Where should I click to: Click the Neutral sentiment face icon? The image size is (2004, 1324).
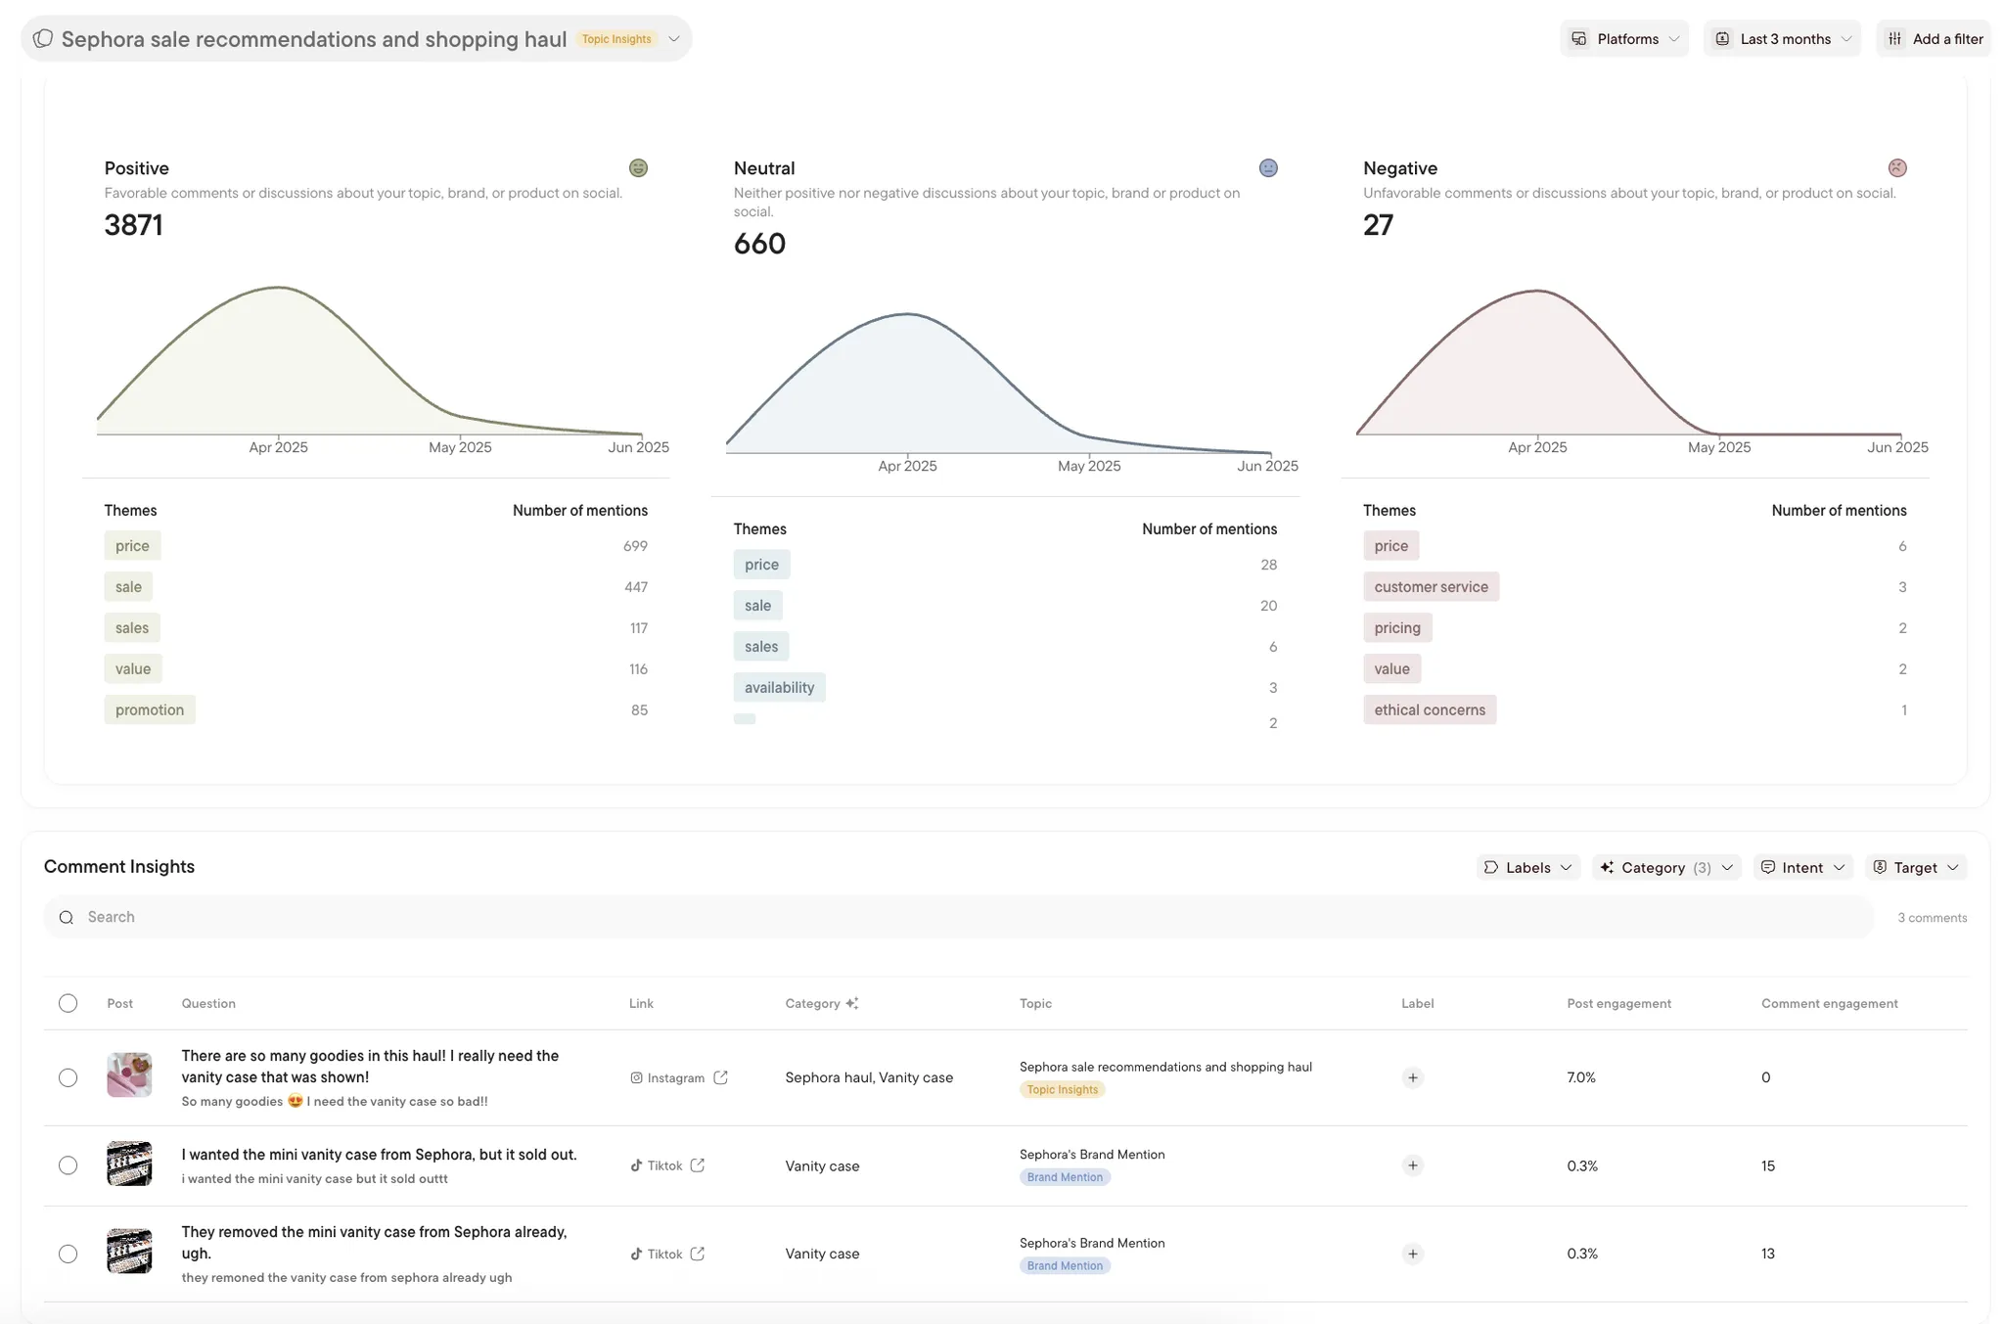click(1268, 168)
